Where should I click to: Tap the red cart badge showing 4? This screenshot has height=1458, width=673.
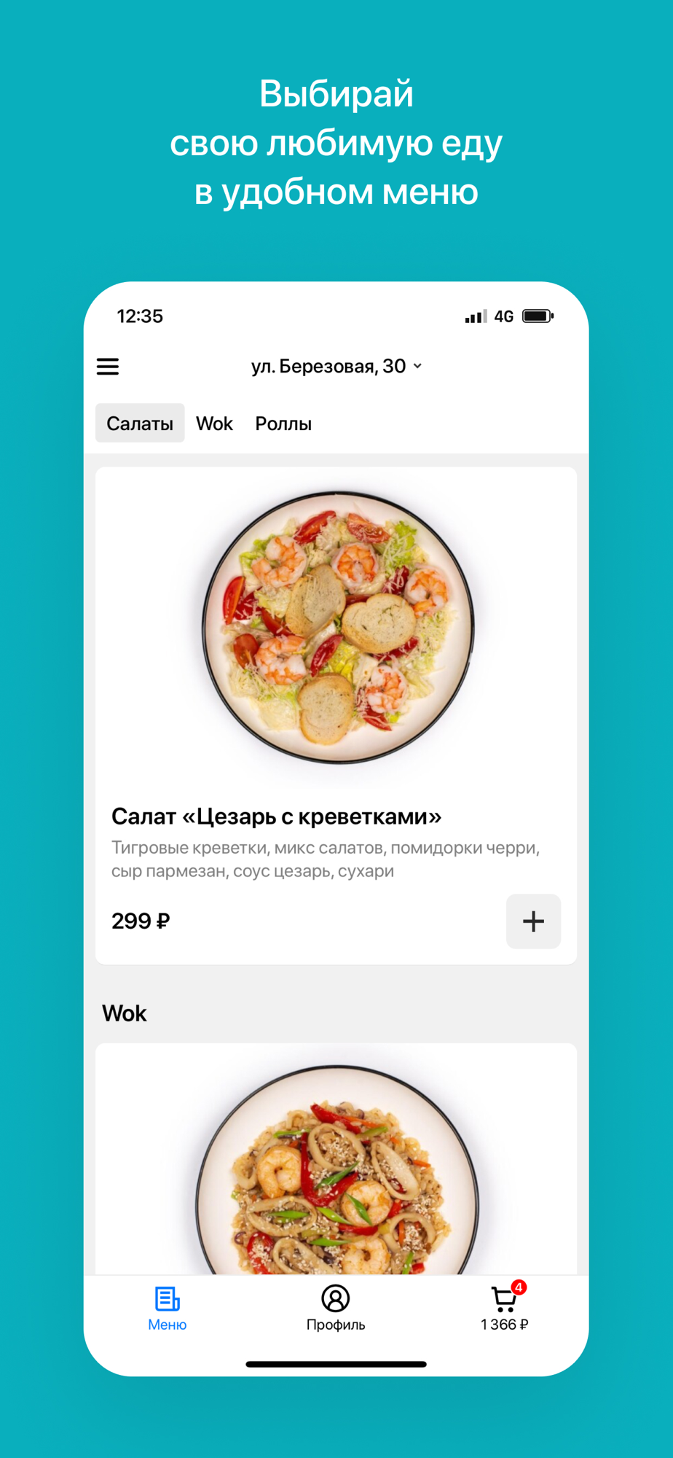pyautogui.click(x=519, y=1287)
